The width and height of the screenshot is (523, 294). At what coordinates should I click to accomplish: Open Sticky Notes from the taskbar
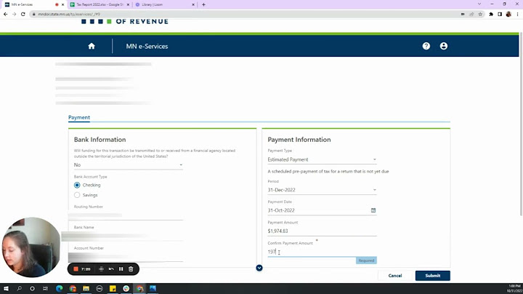pos(113,288)
